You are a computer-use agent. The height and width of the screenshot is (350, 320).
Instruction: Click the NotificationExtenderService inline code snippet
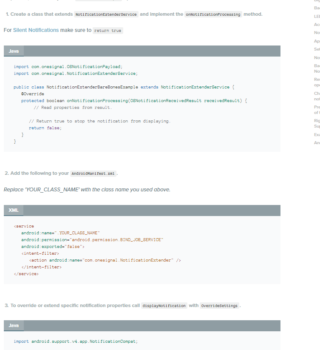tap(105, 14)
